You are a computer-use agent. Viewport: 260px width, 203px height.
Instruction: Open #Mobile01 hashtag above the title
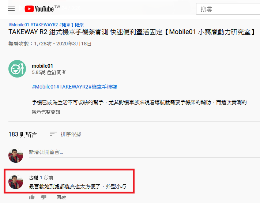tap(19, 25)
